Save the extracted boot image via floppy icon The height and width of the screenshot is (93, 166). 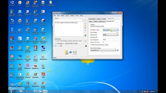(117, 50)
